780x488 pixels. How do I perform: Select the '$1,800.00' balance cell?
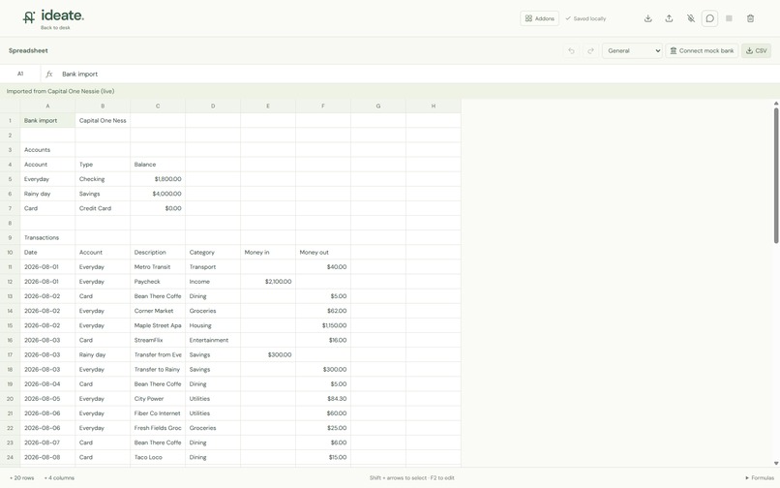click(x=158, y=179)
